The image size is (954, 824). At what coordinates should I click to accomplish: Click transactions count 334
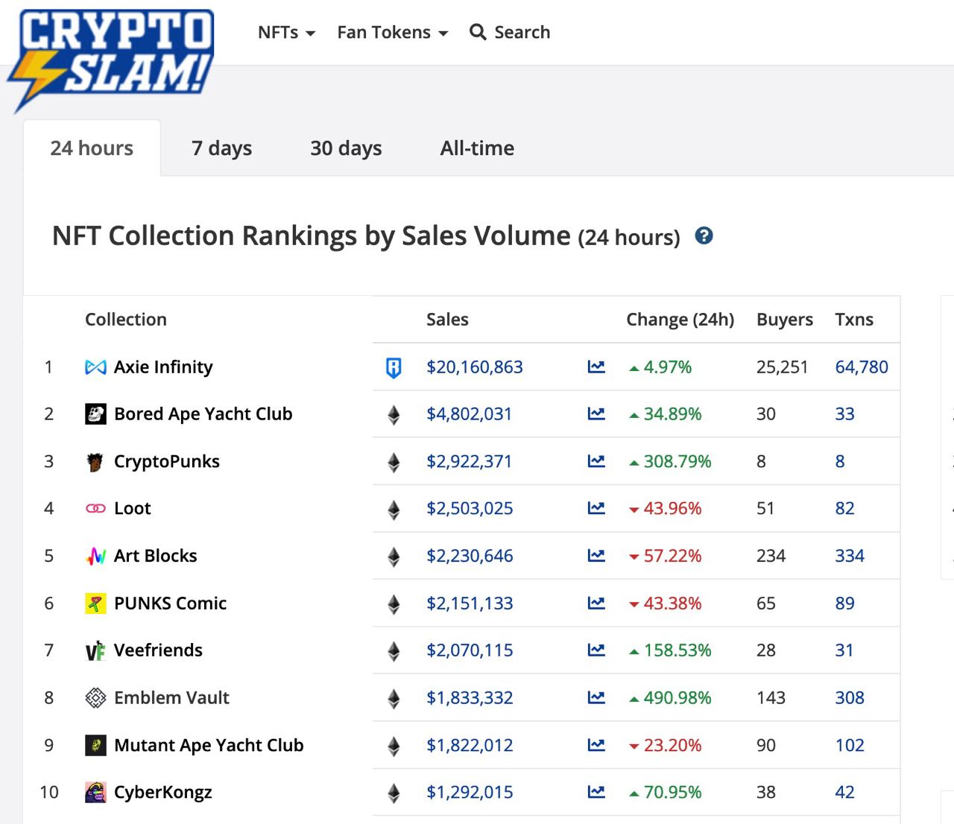coord(850,556)
